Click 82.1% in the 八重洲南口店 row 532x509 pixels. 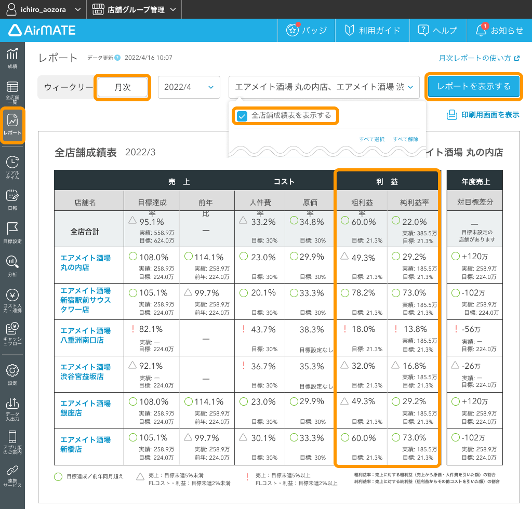tap(151, 329)
